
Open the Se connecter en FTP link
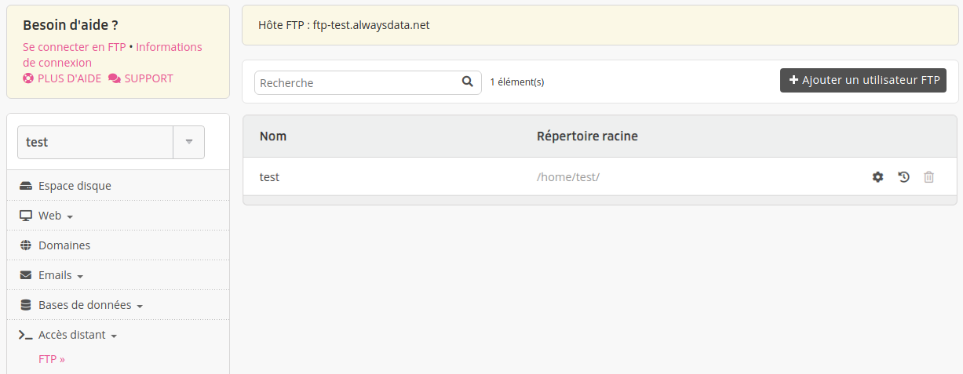pos(75,47)
